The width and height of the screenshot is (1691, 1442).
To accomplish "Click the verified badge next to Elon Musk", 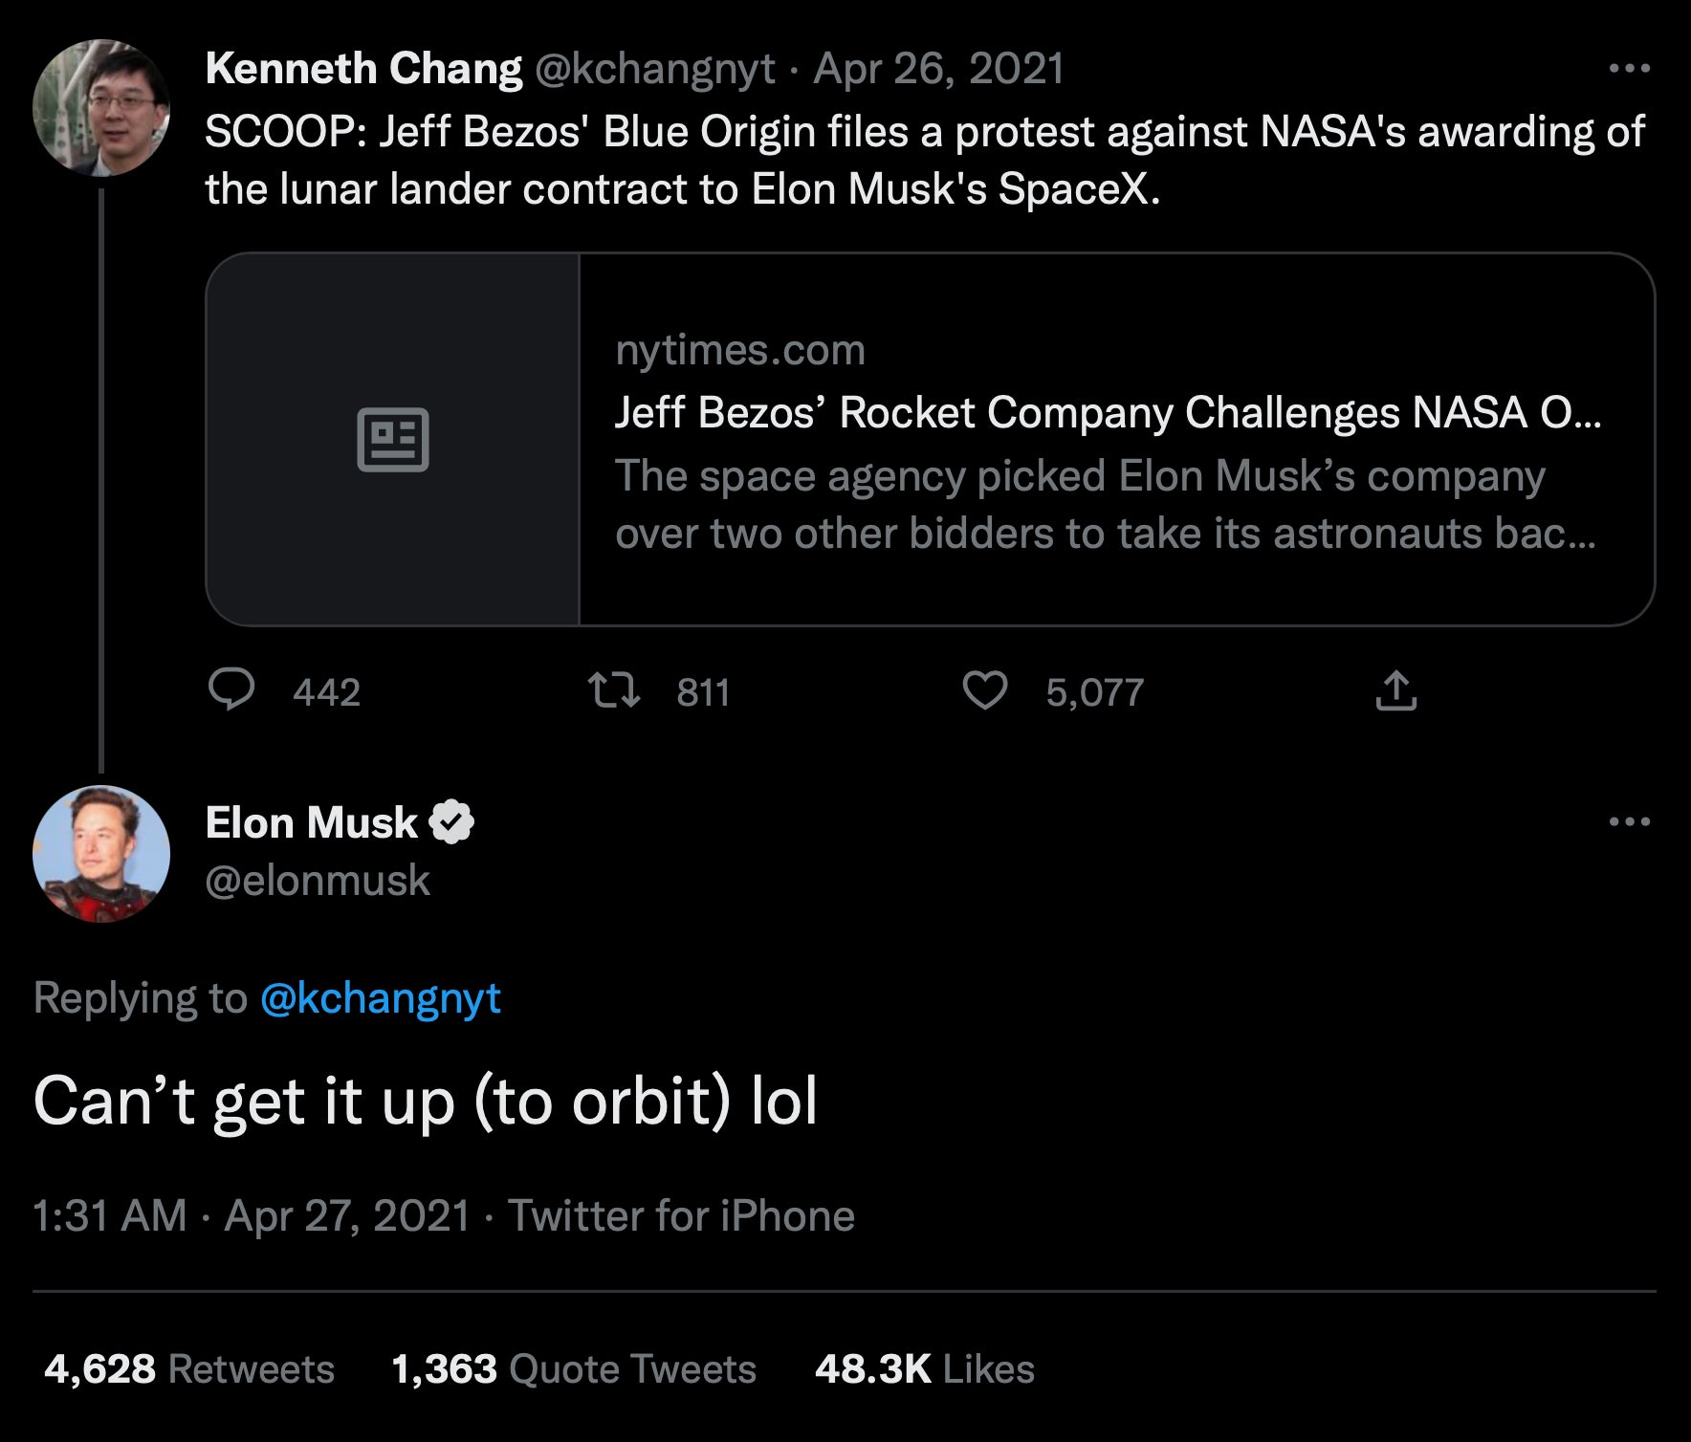I will (x=452, y=820).
